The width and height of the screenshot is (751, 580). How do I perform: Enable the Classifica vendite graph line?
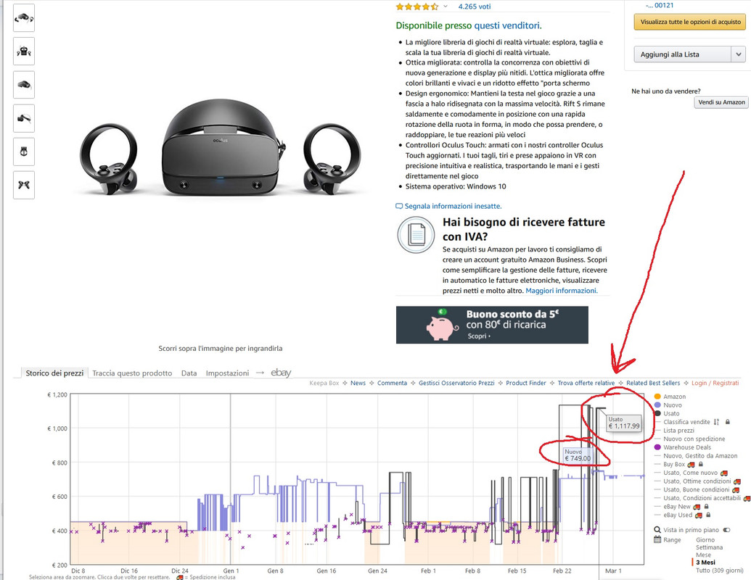[x=686, y=422]
